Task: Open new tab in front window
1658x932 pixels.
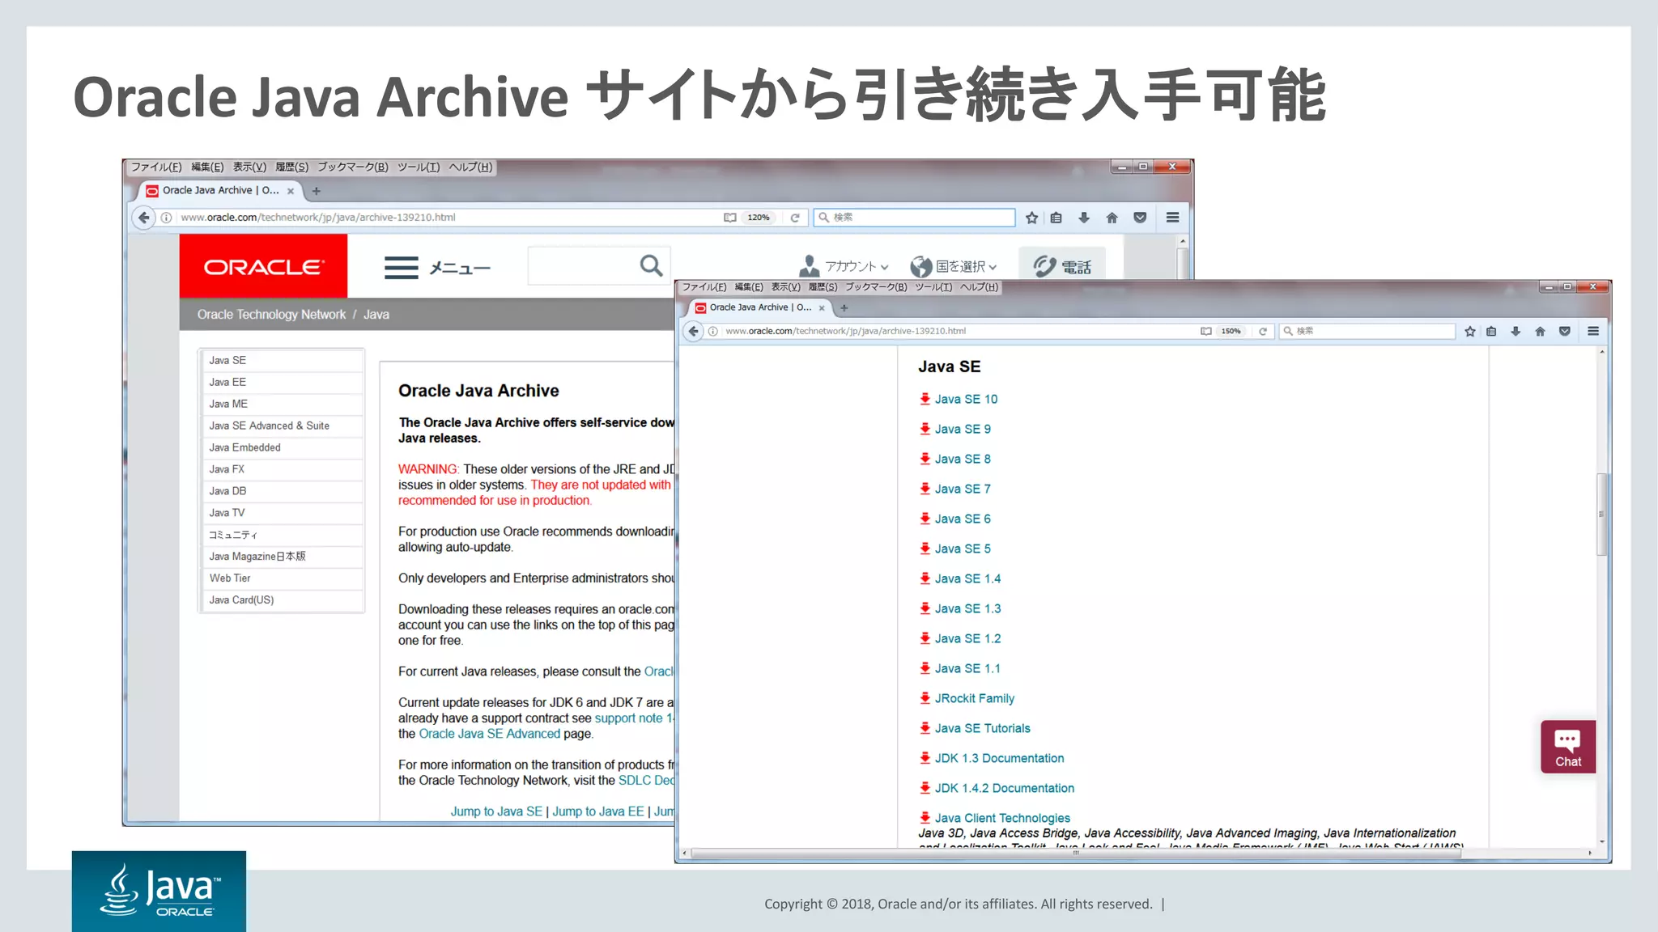Action: pos(844,307)
